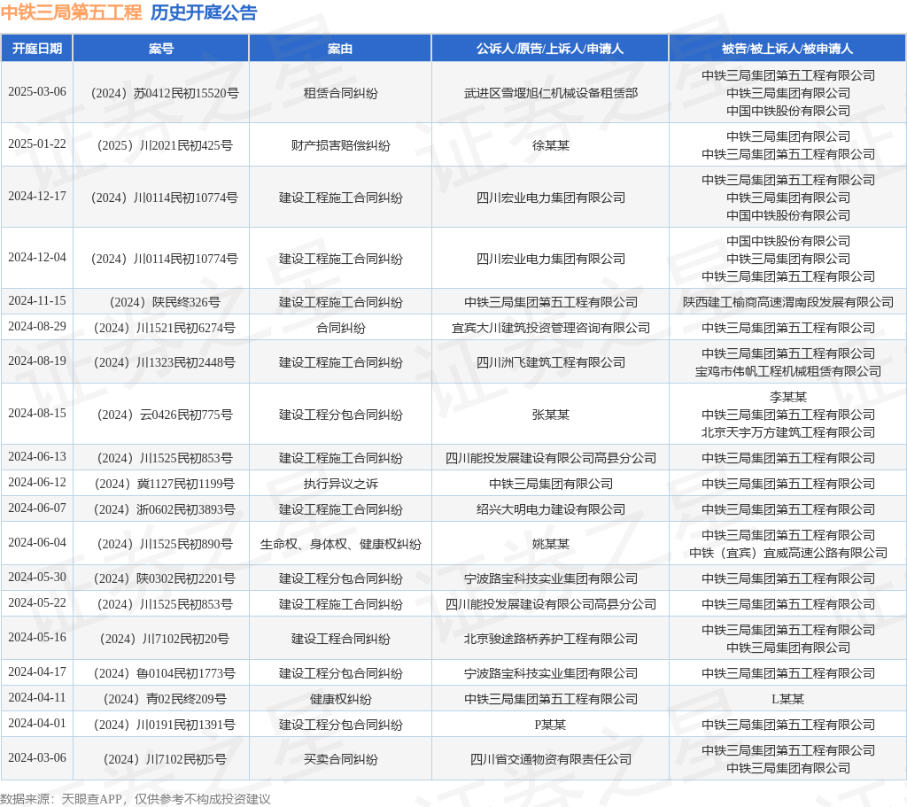Screen dimensions: 907x807
Task: Select date cell 2024-08-29
Action: [37, 326]
